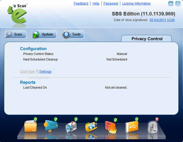Screen dimensions: 183x142
Task: Click the SBS Edition version text
Action: (144, 14)
